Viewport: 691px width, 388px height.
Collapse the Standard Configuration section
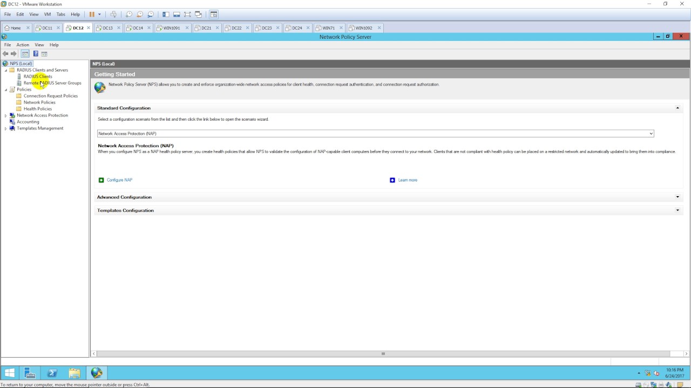[x=678, y=108]
